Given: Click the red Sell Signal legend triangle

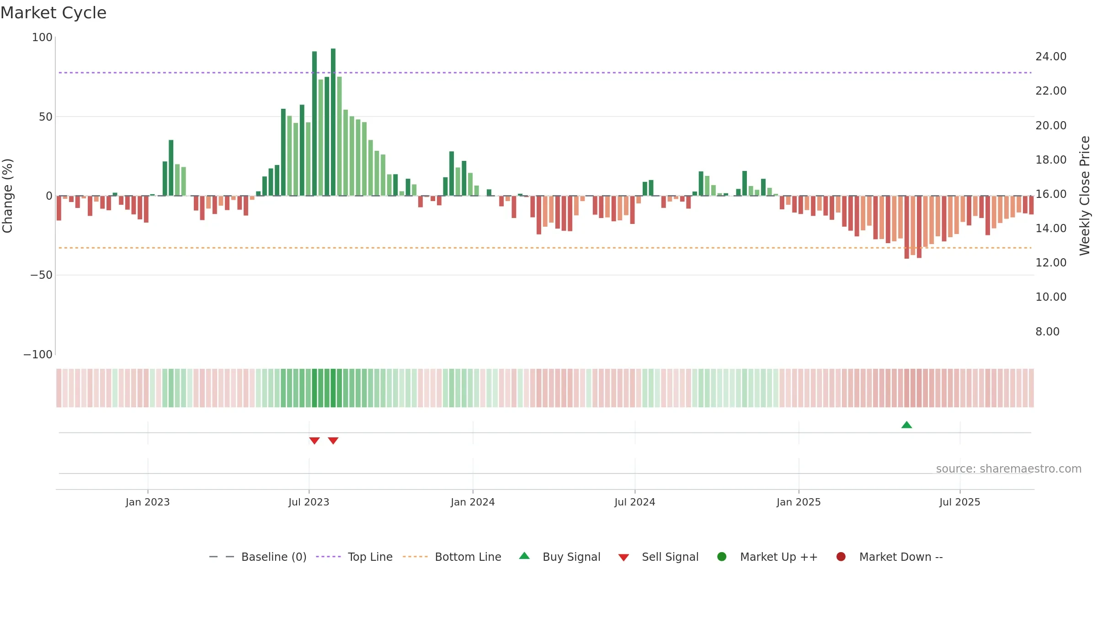Looking at the screenshot, I should click(x=623, y=558).
